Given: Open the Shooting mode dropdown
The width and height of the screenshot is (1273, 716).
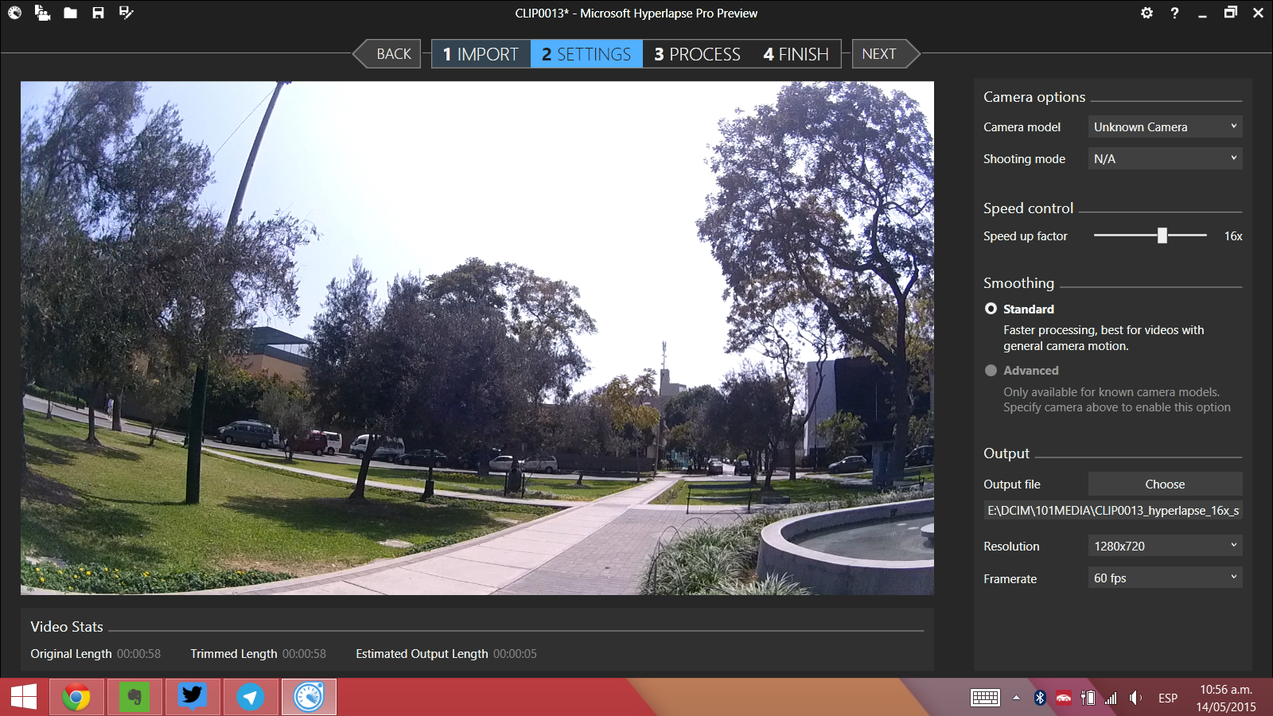Looking at the screenshot, I should tap(1165, 158).
